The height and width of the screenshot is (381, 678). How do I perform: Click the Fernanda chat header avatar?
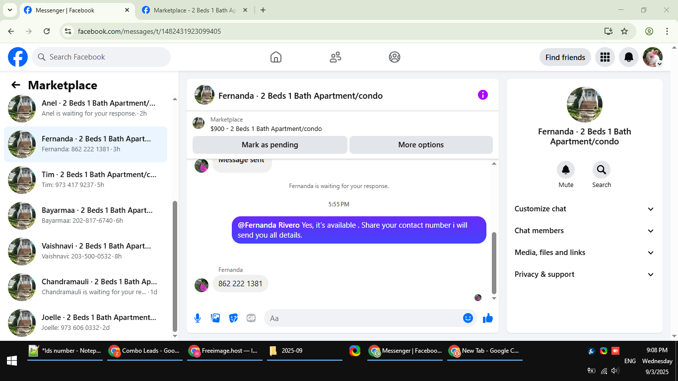[204, 95]
